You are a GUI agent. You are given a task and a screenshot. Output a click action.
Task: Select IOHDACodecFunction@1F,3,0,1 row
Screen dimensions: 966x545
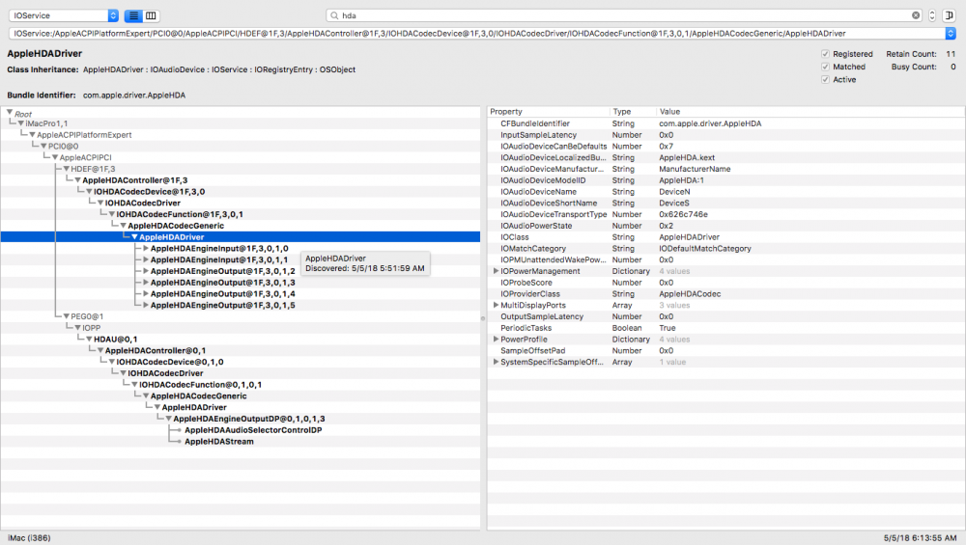point(241,214)
